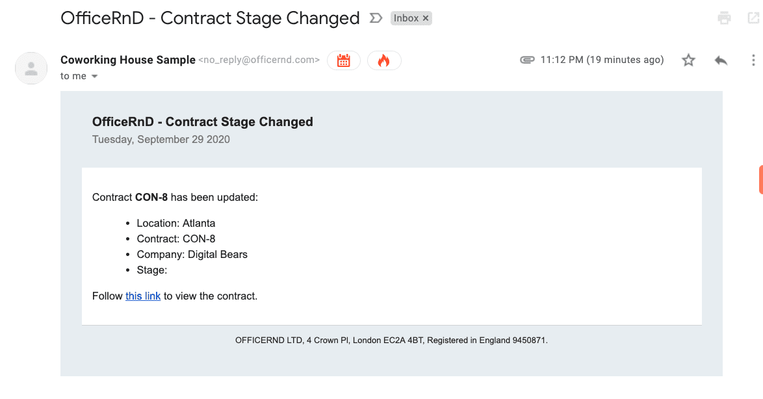This screenshot has width=763, height=399.
Task: Click the paperclip attachment icon
Action: pos(527,60)
